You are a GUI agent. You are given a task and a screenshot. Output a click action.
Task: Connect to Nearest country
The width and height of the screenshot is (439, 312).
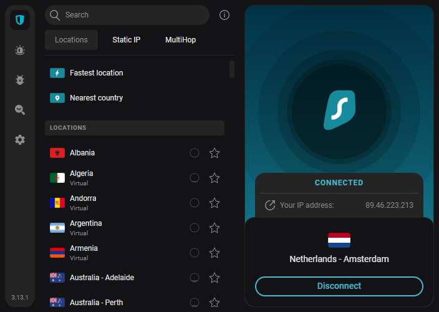(135, 98)
